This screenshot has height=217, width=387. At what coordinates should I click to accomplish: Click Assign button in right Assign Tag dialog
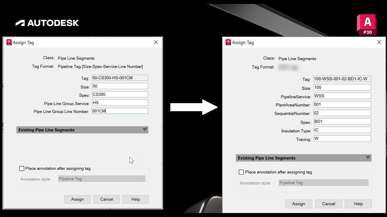tap(298, 204)
